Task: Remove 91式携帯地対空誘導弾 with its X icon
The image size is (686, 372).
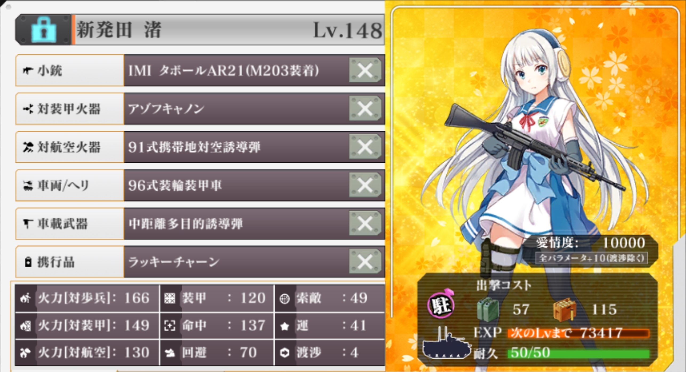Action: (365, 147)
